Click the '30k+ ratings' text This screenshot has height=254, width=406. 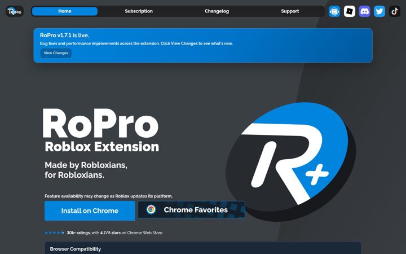point(78,233)
